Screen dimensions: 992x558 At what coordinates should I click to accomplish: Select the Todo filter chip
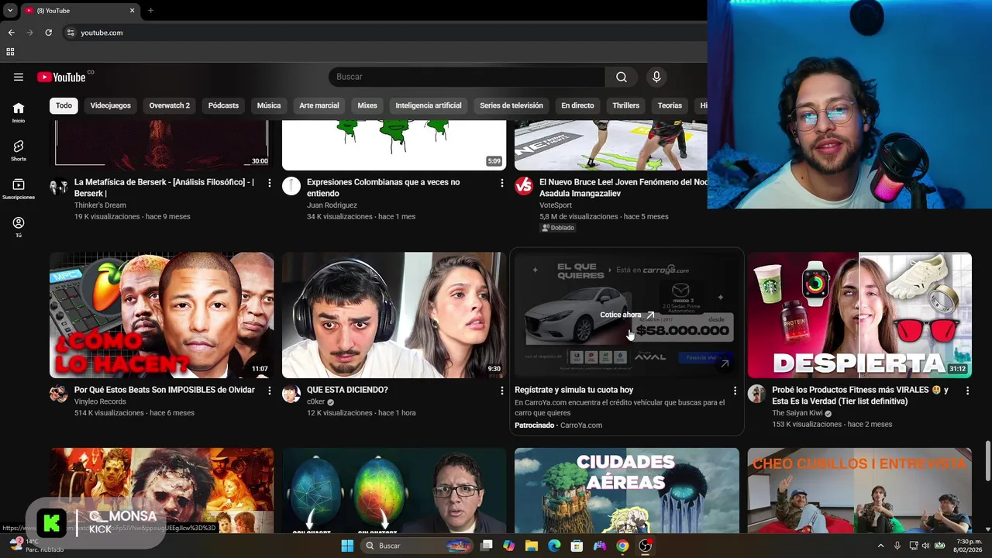[64, 105]
